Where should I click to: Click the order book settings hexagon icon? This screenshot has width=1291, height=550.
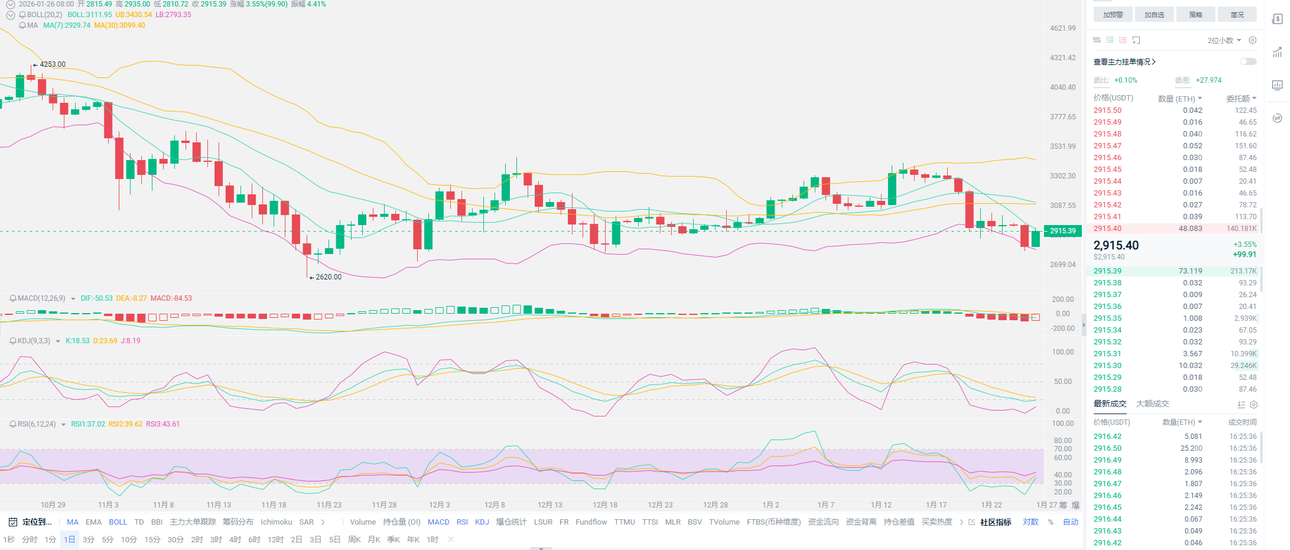1253,40
